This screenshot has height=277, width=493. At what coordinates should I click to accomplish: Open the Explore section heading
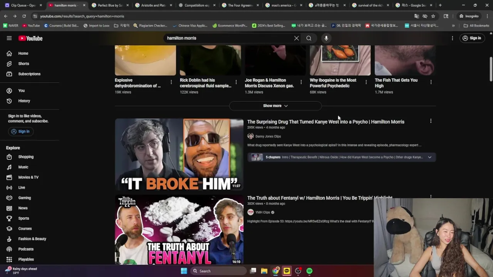(x=13, y=148)
